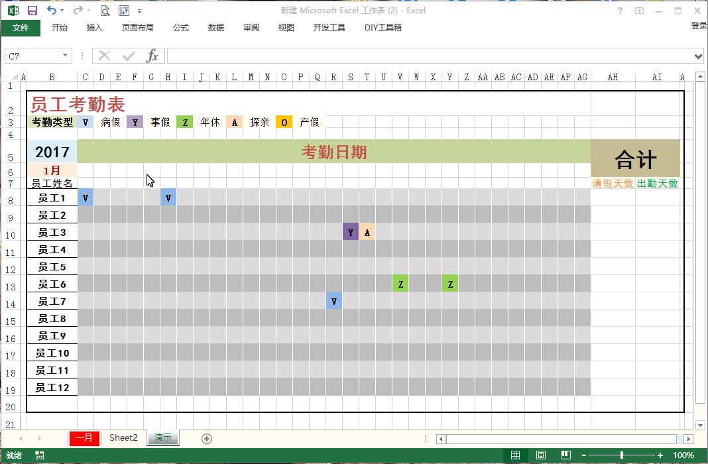Viewport: 708px width, 464px height.
Task: Switch to the 开发工具 ribbon tab
Action: pyautogui.click(x=329, y=27)
